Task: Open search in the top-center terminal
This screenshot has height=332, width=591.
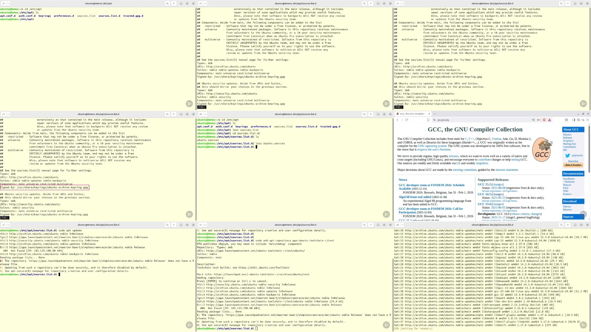Action: pyautogui.click(x=364, y=3)
